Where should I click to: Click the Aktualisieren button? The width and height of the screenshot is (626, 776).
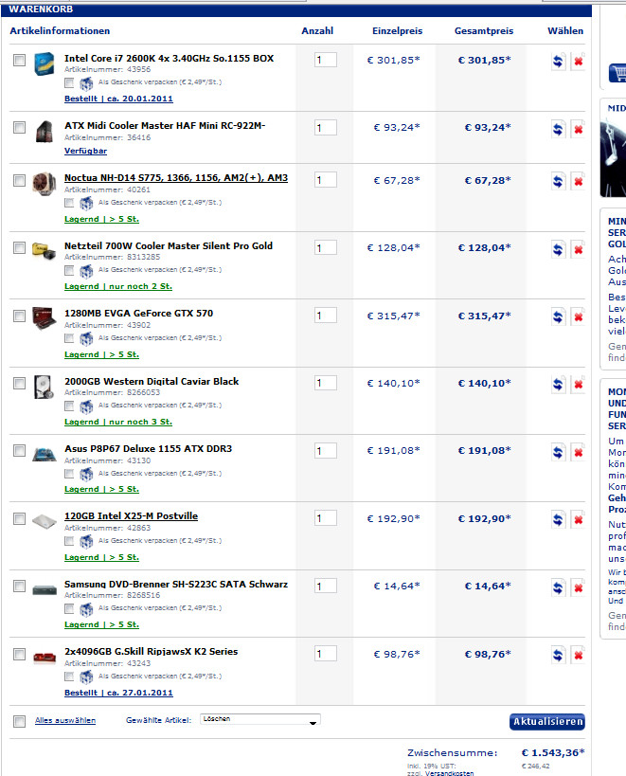[547, 722]
